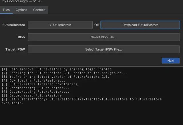Screen dimensions: 183x125
Task: Click Select Blob File button
Action: click(x=104, y=37)
